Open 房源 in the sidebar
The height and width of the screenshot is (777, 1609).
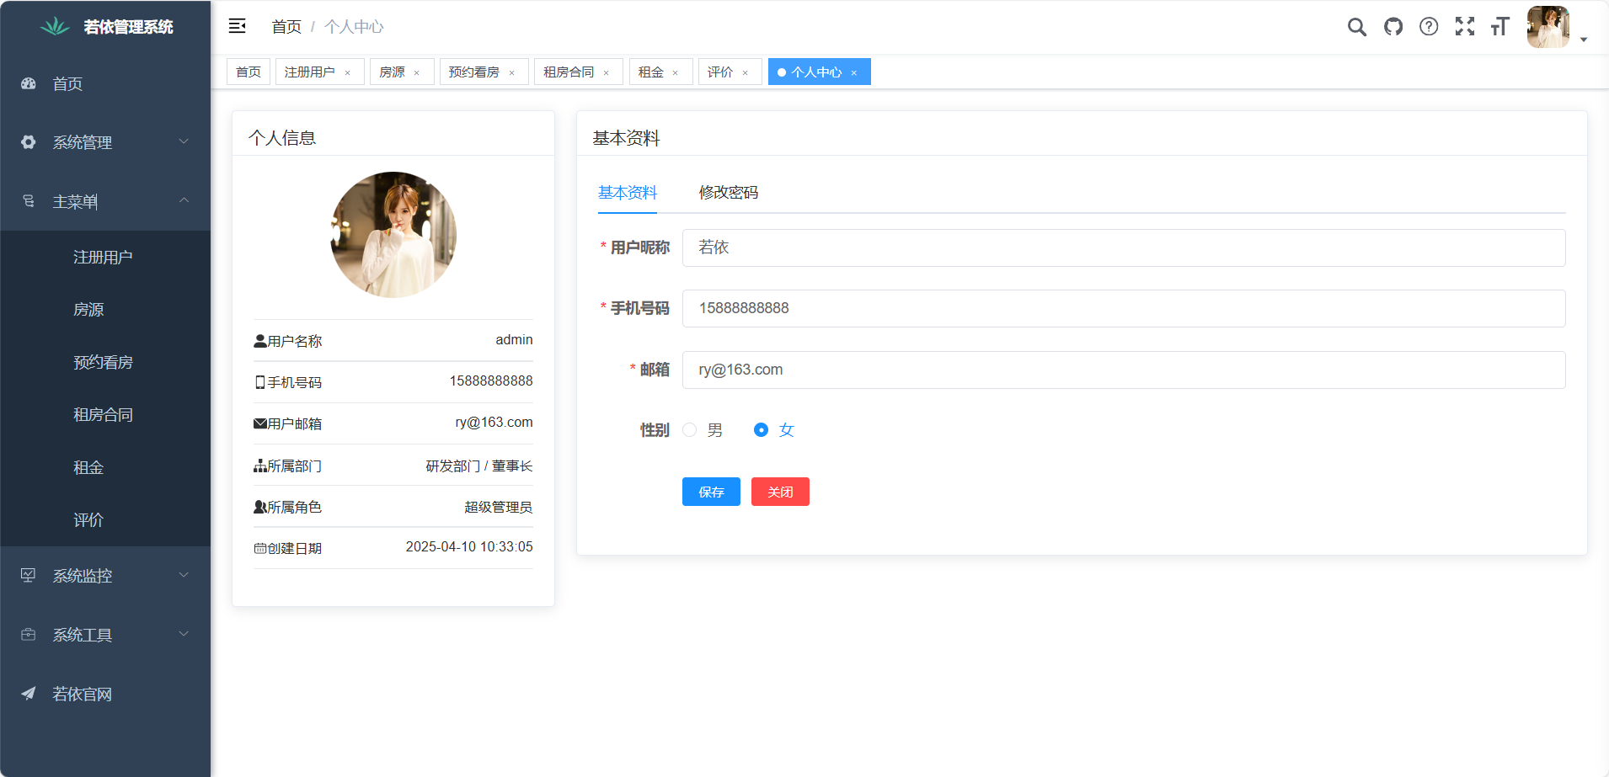pyautogui.click(x=105, y=309)
